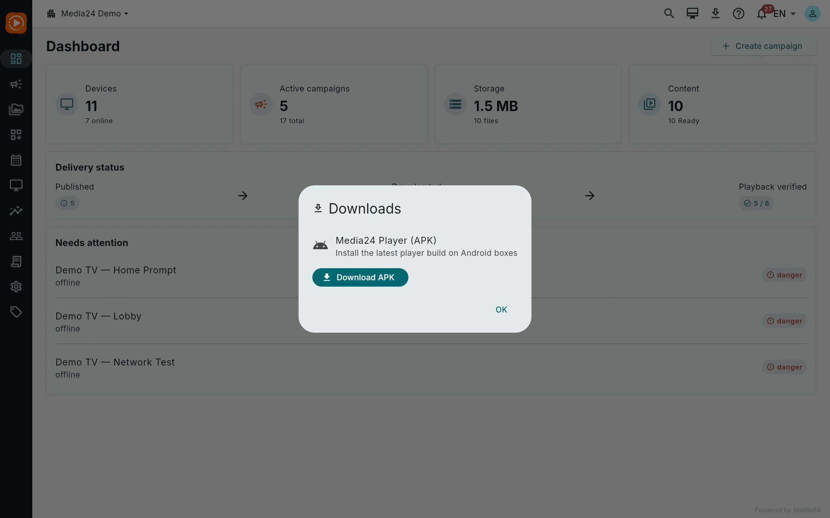Open the tags label sidebar icon
Screen dimensions: 830x518
click(x=16, y=312)
